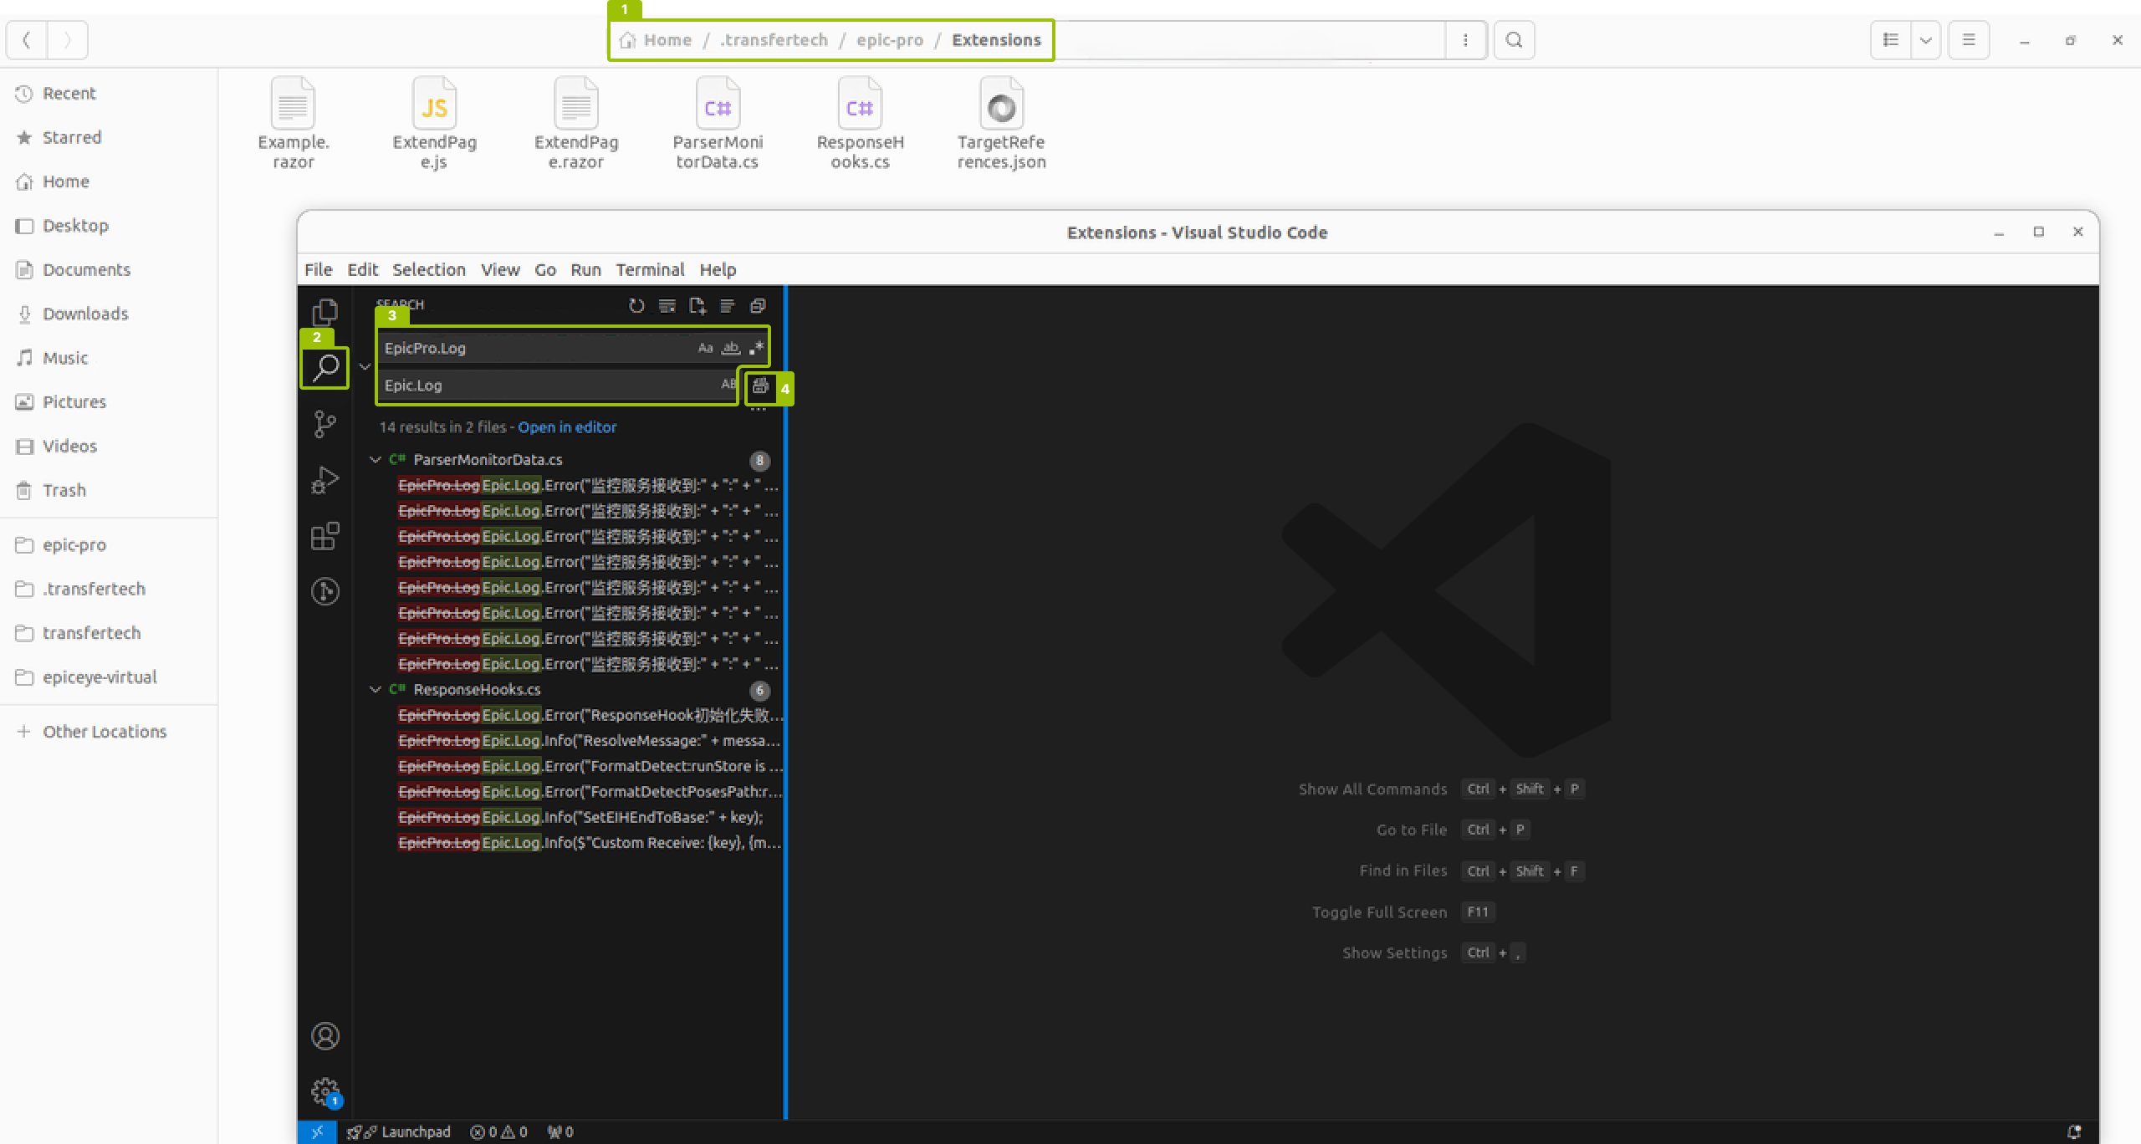Click the Open in editor link
The width and height of the screenshot is (2141, 1144).
[x=567, y=427]
